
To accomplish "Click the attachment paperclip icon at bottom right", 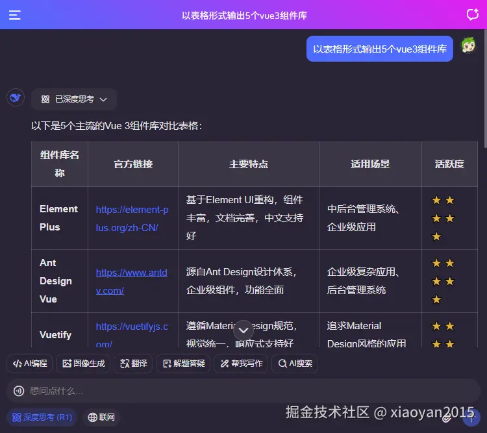I will [x=447, y=418].
